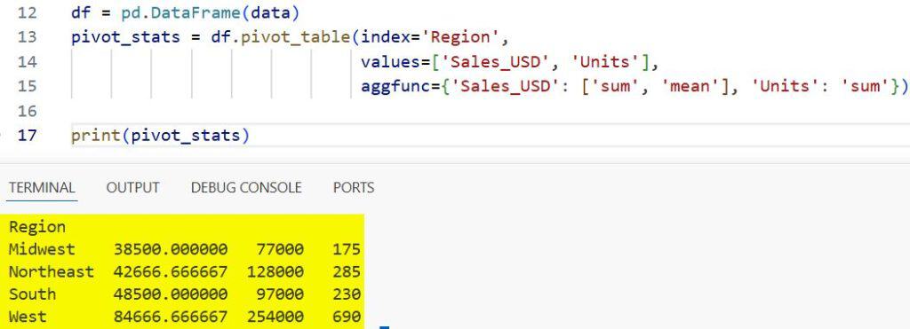Screen dimensions: 910x329
Task: Click the 'print' call on line 17
Action: point(96,136)
